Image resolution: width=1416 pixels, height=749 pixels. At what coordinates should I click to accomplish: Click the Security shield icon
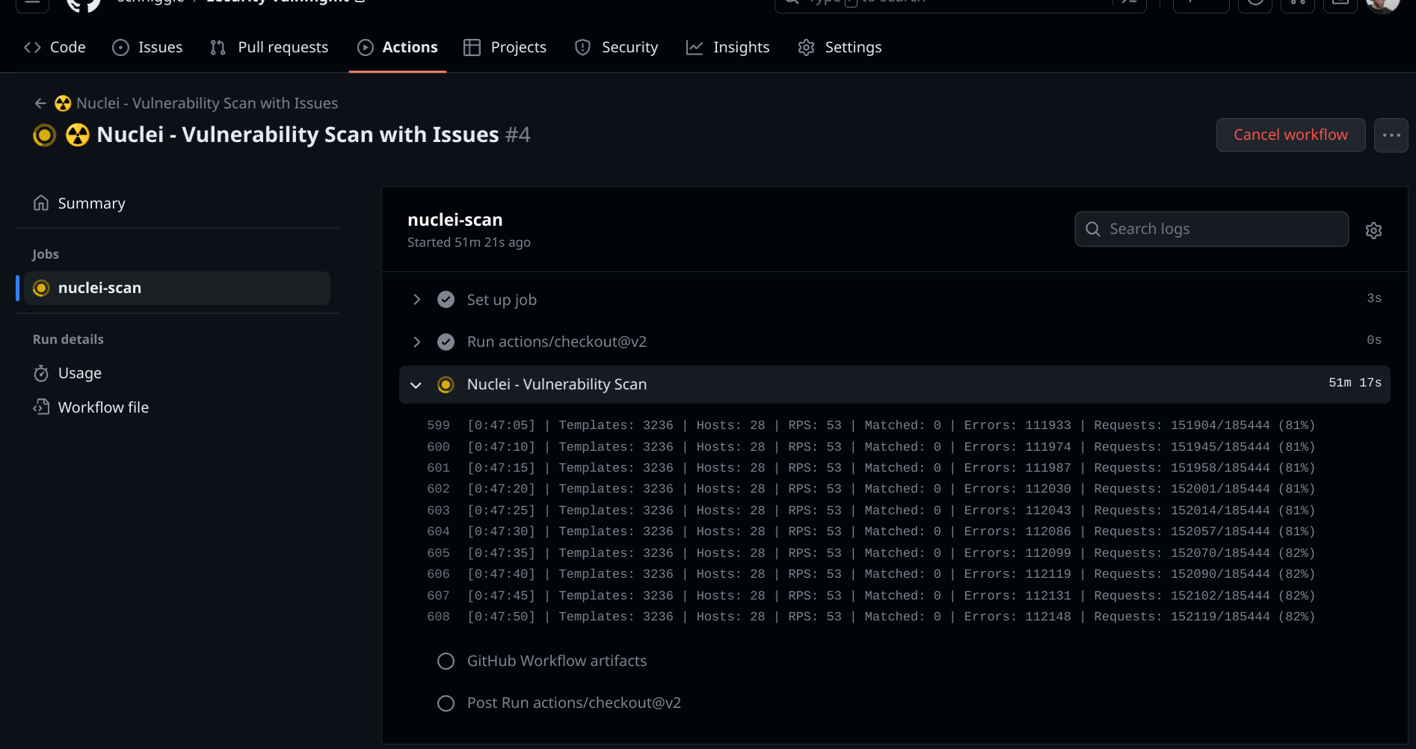[x=583, y=47]
